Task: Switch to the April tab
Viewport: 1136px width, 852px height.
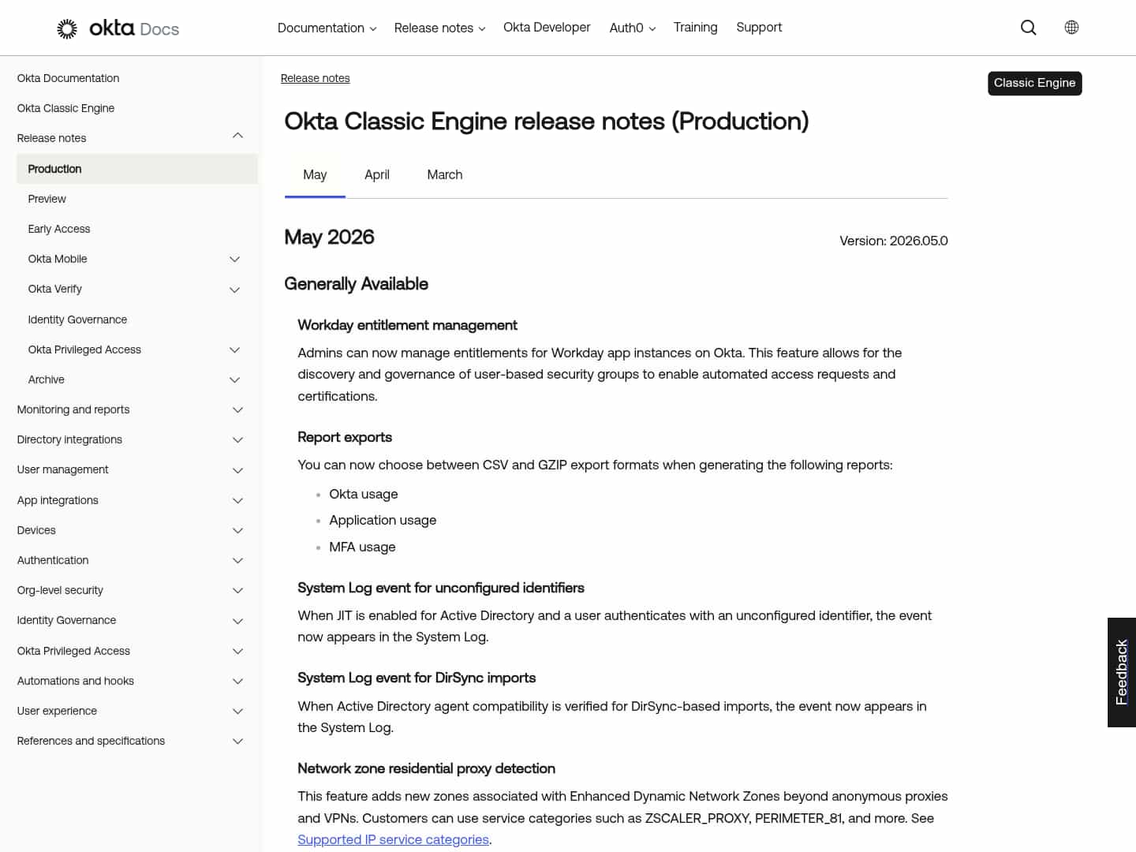Action: 377,175
